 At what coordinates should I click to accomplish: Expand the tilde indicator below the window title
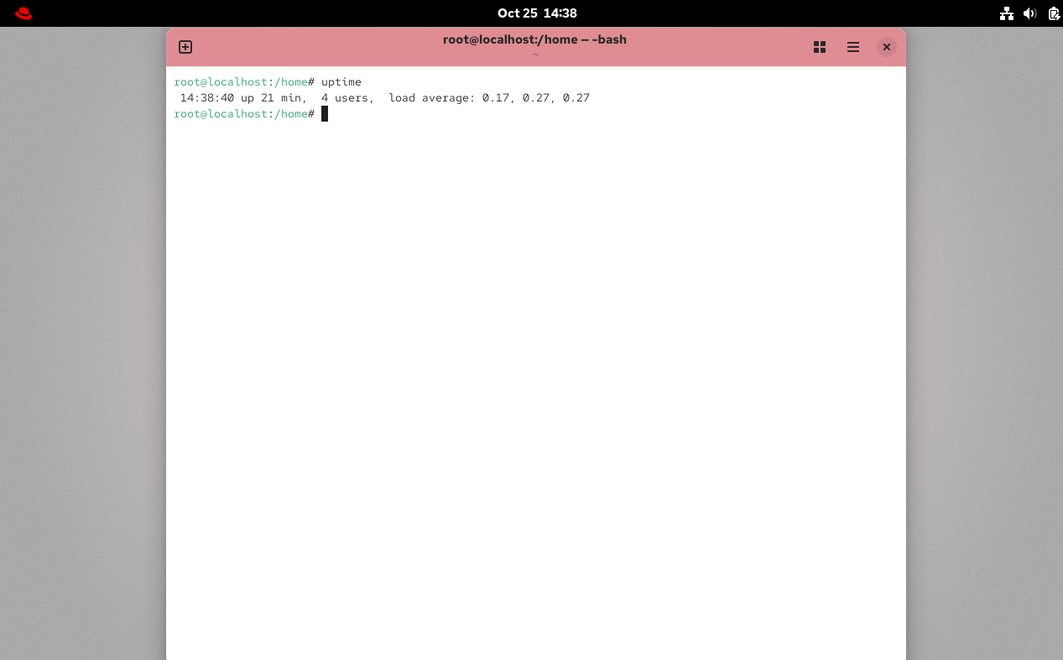pyautogui.click(x=536, y=54)
